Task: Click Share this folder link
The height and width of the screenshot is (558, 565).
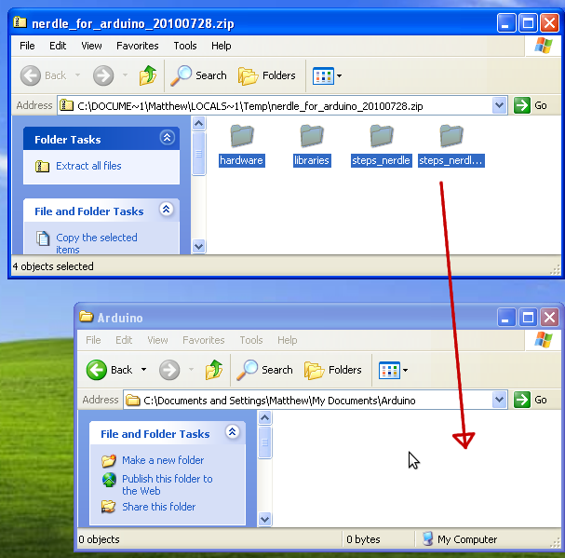Action: click(159, 507)
